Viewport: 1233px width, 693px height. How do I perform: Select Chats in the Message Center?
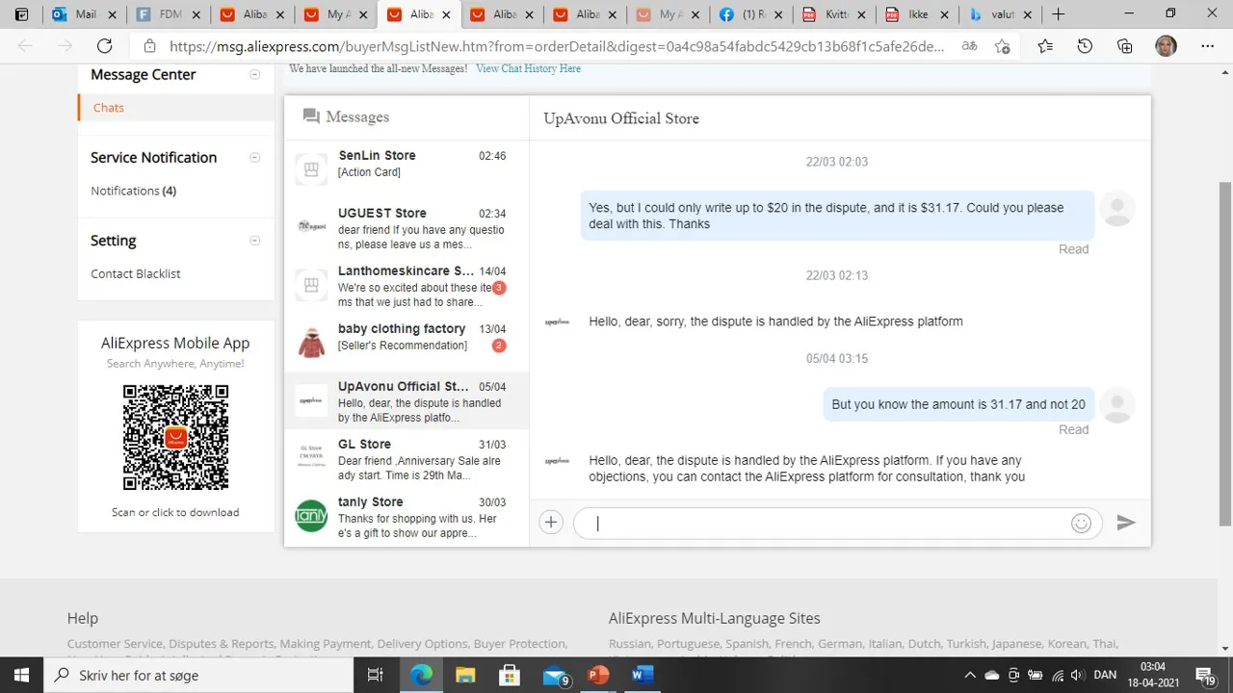[109, 108]
